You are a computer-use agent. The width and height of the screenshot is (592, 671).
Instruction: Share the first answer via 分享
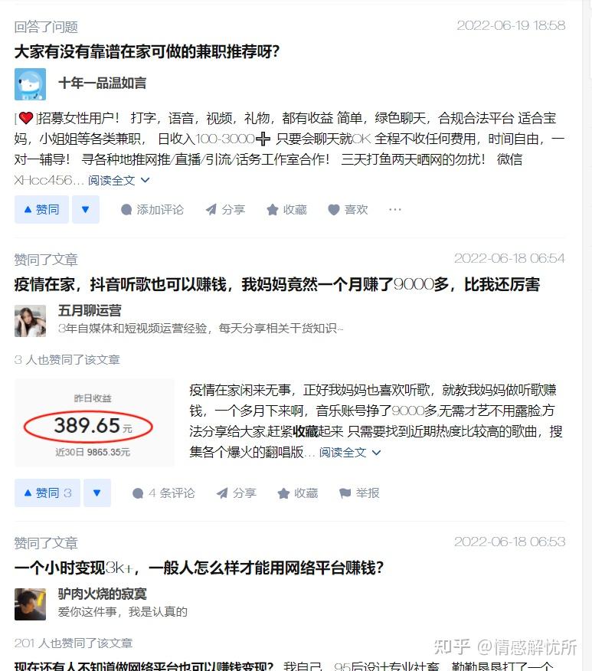pyautogui.click(x=225, y=210)
